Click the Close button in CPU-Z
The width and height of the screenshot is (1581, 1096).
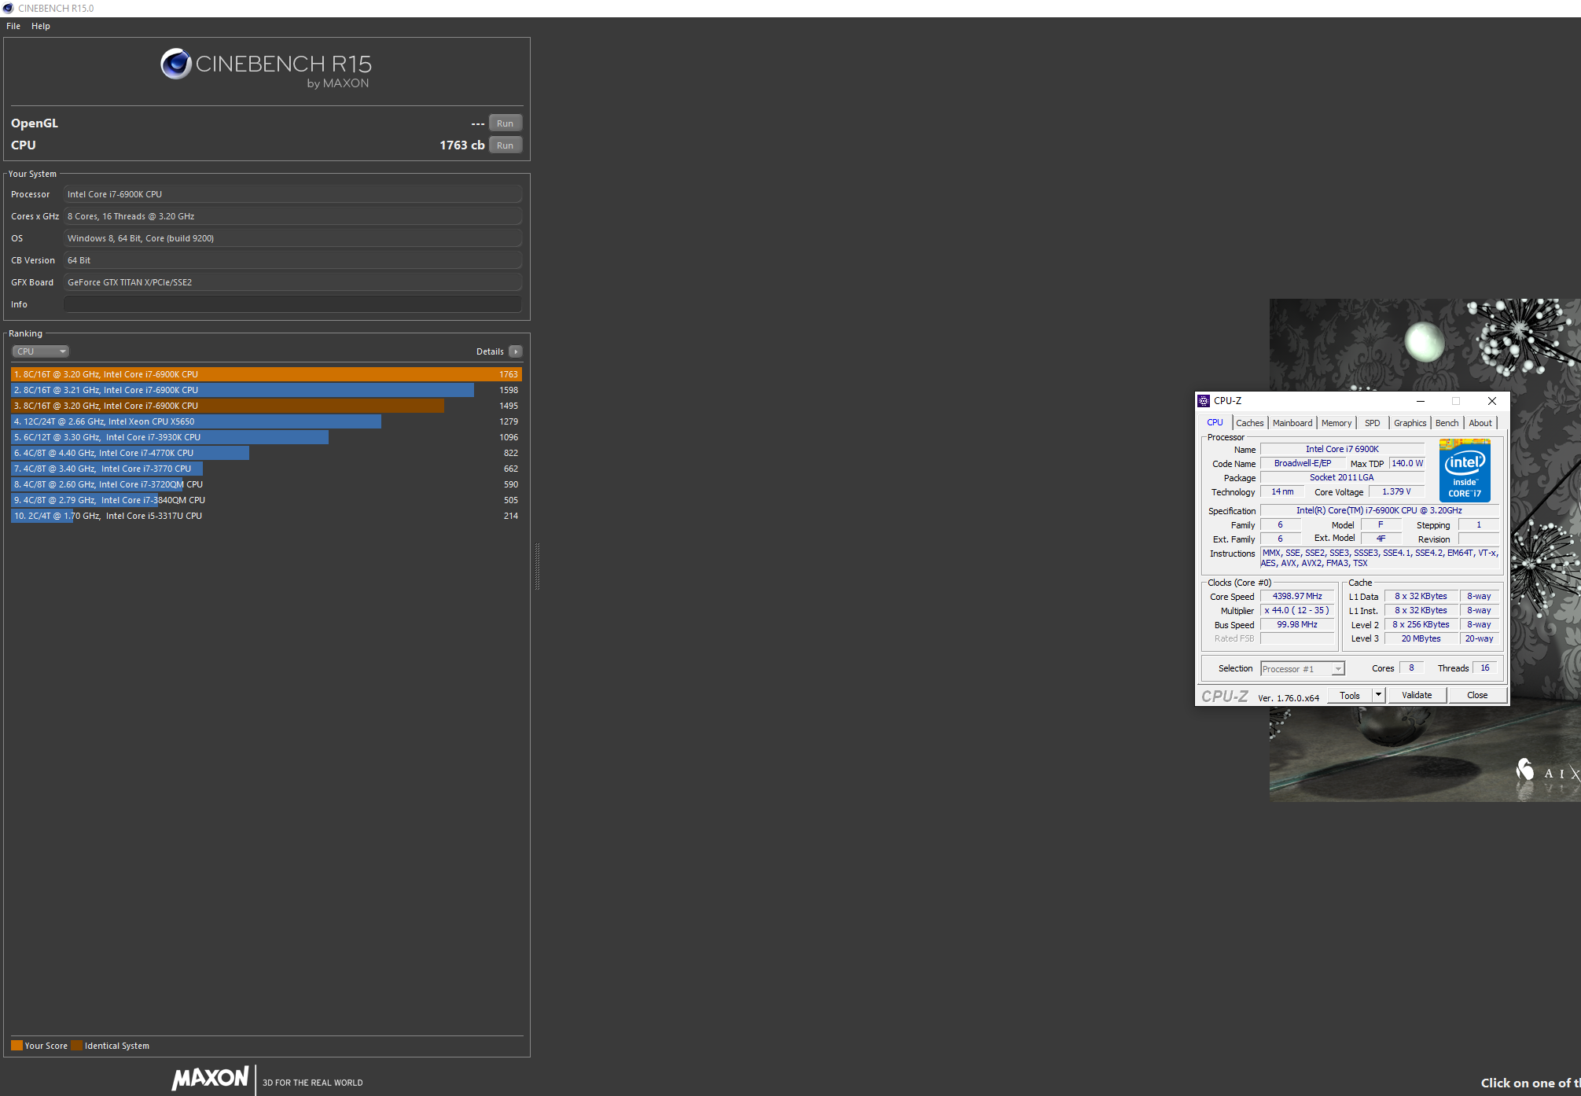1477,695
